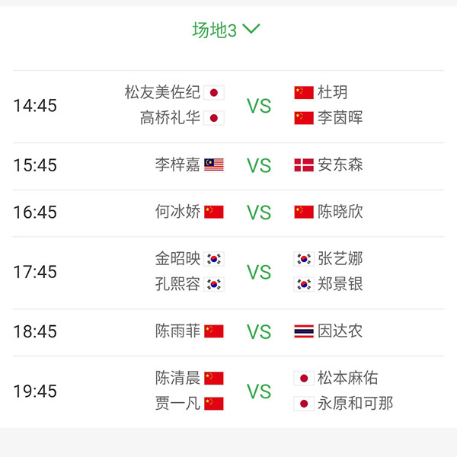Open the 14:45 match time
457x457 pixels.
pos(35,106)
